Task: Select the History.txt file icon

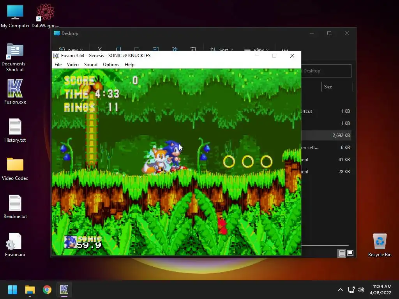Action: [15, 130]
